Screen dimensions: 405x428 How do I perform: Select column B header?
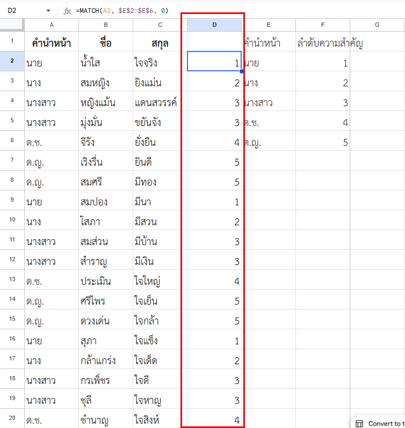tap(106, 25)
